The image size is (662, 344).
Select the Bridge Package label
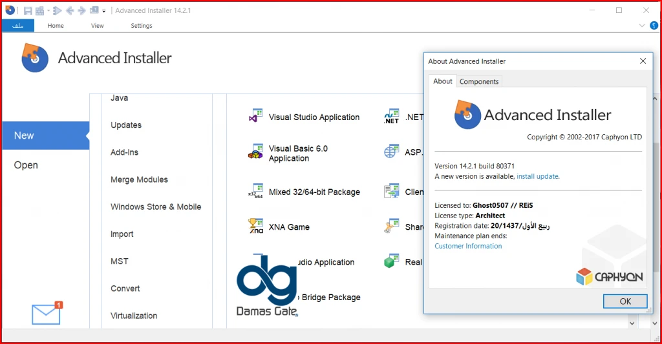pyautogui.click(x=331, y=297)
